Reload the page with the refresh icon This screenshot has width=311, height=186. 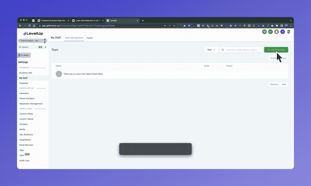29,26
